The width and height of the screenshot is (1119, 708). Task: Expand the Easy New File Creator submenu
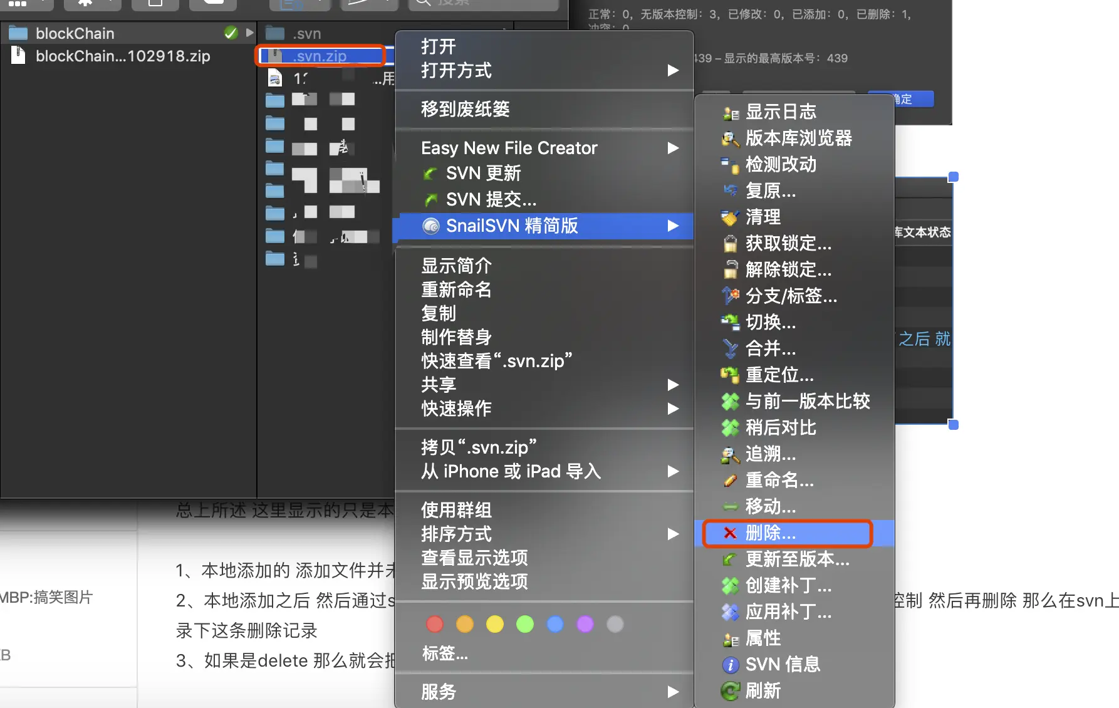click(674, 148)
